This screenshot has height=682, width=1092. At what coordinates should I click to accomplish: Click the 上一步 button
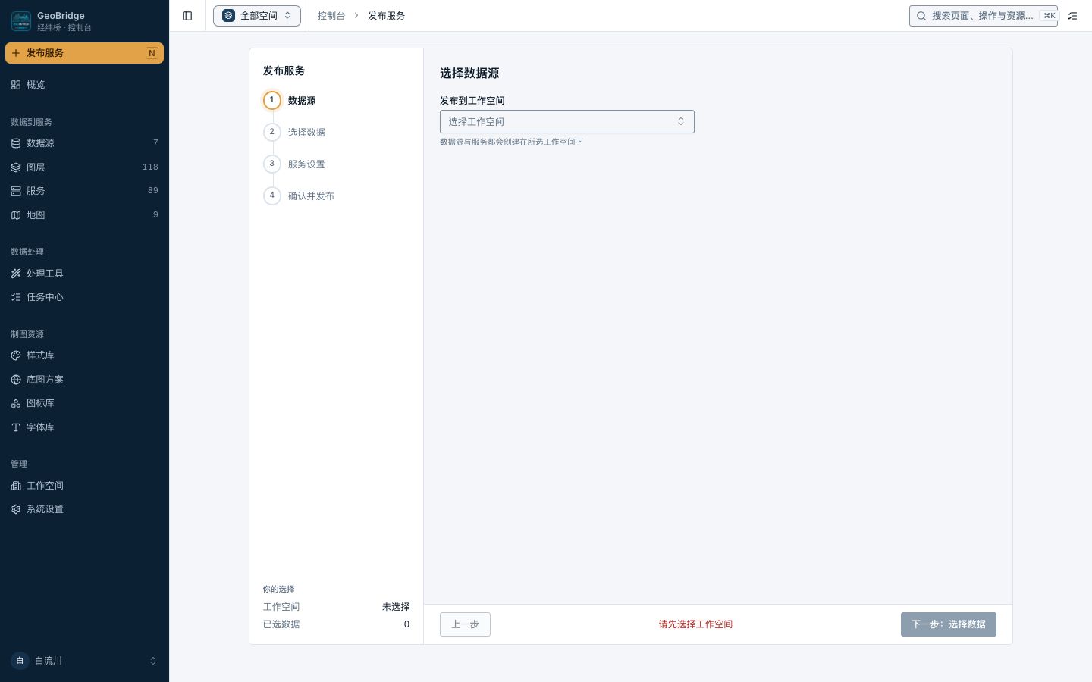click(x=465, y=624)
